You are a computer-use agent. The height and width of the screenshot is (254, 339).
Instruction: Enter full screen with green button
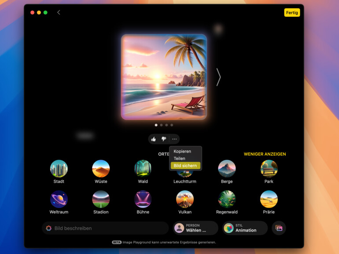(x=45, y=12)
